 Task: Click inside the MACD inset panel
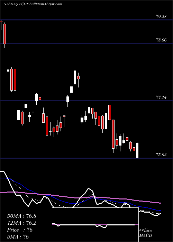click(95, 225)
